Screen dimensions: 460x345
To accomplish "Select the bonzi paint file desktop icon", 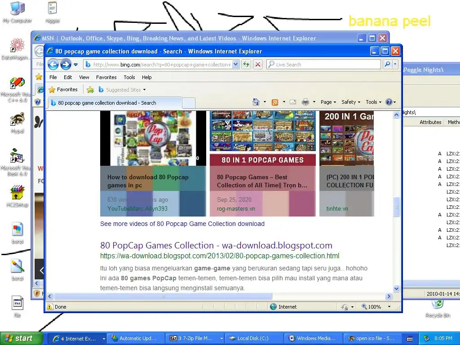I will tap(18, 270).
